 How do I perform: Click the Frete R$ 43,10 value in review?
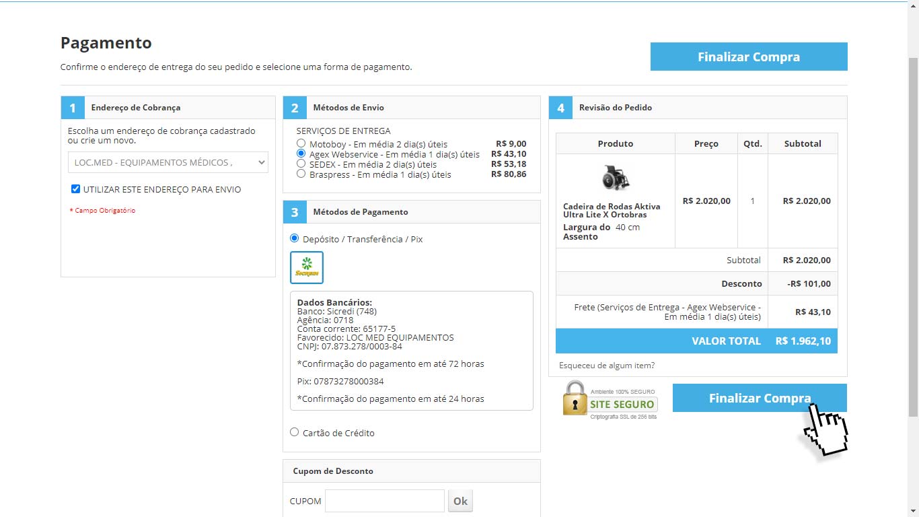click(x=813, y=312)
